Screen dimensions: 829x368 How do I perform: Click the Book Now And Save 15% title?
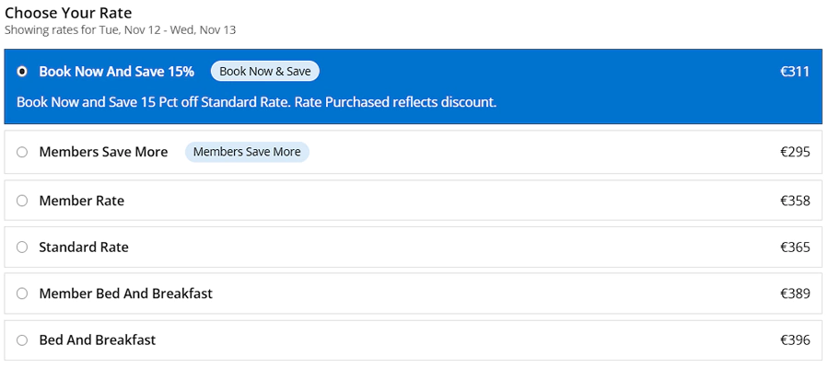[x=116, y=72]
